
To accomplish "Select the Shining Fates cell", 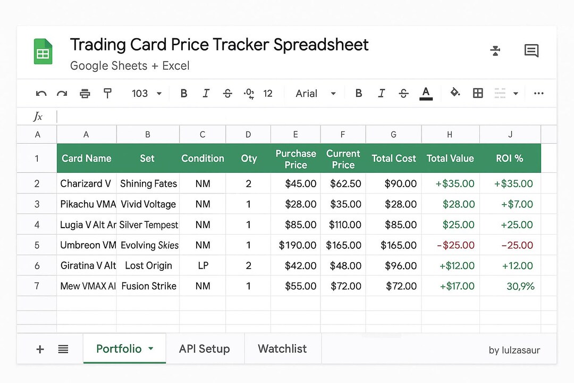I will (x=148, y=184).
